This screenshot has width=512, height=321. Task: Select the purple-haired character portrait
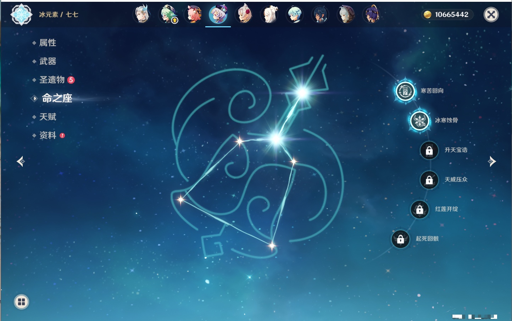tap(371, 15)
